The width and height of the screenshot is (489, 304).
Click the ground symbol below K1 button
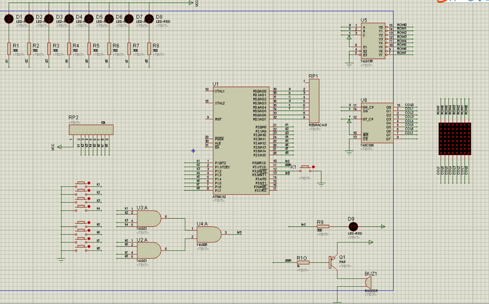(x=321, y=185)
